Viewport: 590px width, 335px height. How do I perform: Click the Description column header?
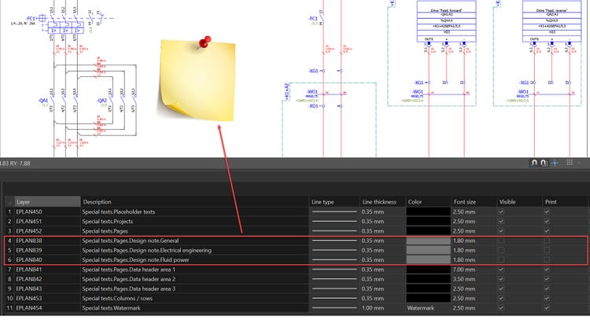[x=194, y=202]
